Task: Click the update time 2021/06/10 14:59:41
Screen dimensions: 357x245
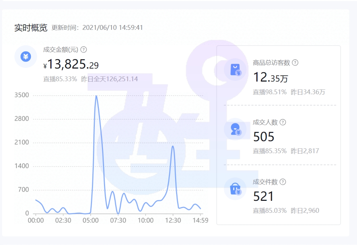Action: point(113,27)
